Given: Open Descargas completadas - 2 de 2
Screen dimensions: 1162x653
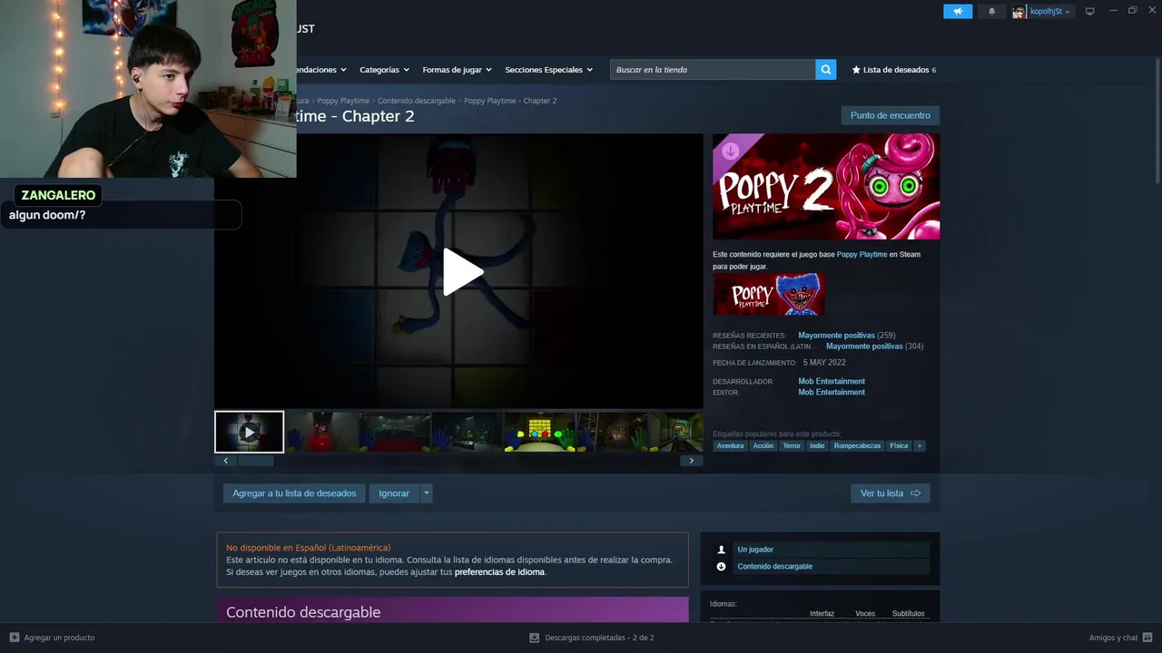Looking at the screenshot, I should [x=599, y=638].
